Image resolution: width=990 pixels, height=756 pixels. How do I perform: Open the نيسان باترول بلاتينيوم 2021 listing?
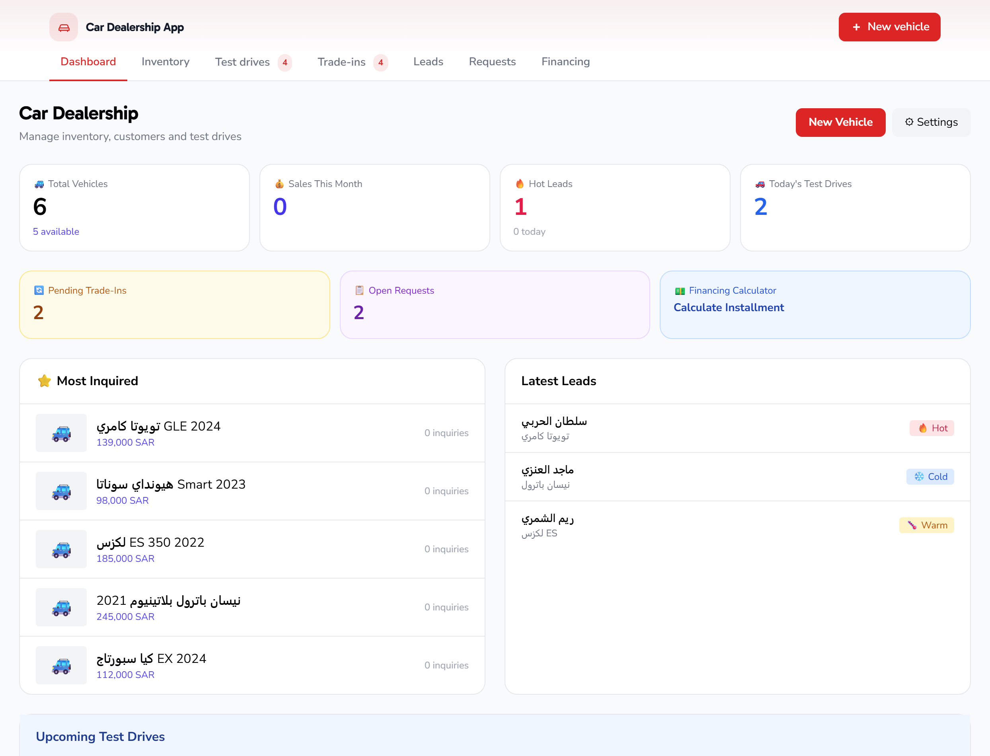coord(252,607)
